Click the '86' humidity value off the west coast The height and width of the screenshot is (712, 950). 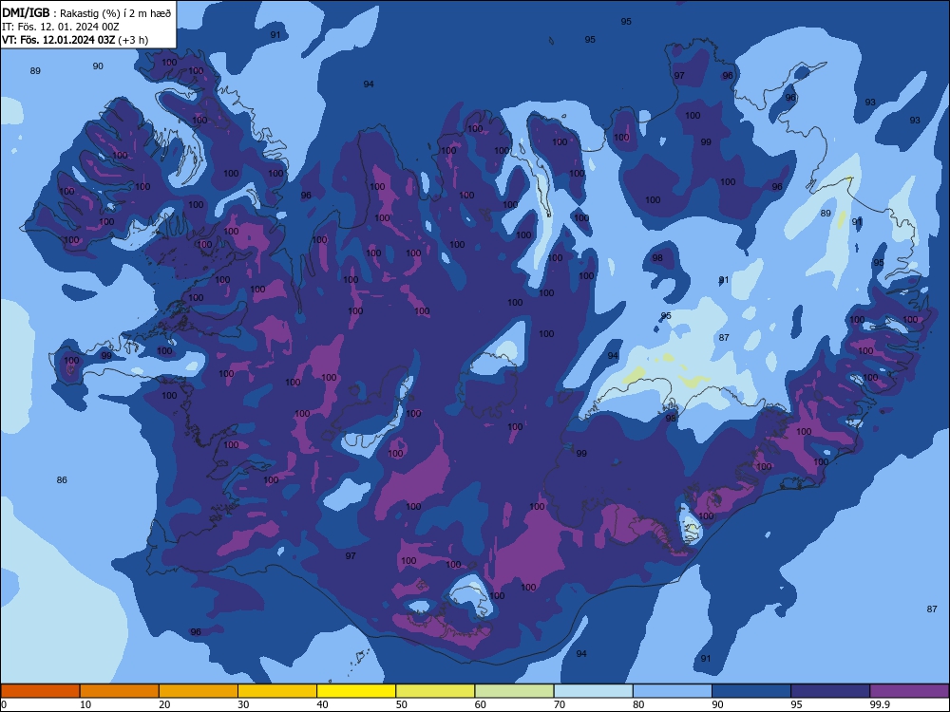point(62,480)
